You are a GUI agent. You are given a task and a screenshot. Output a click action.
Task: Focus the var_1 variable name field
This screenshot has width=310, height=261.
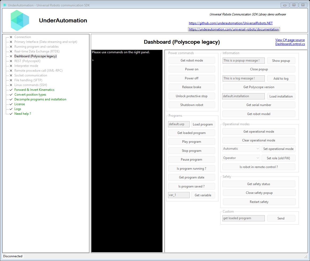coord(179,195)
